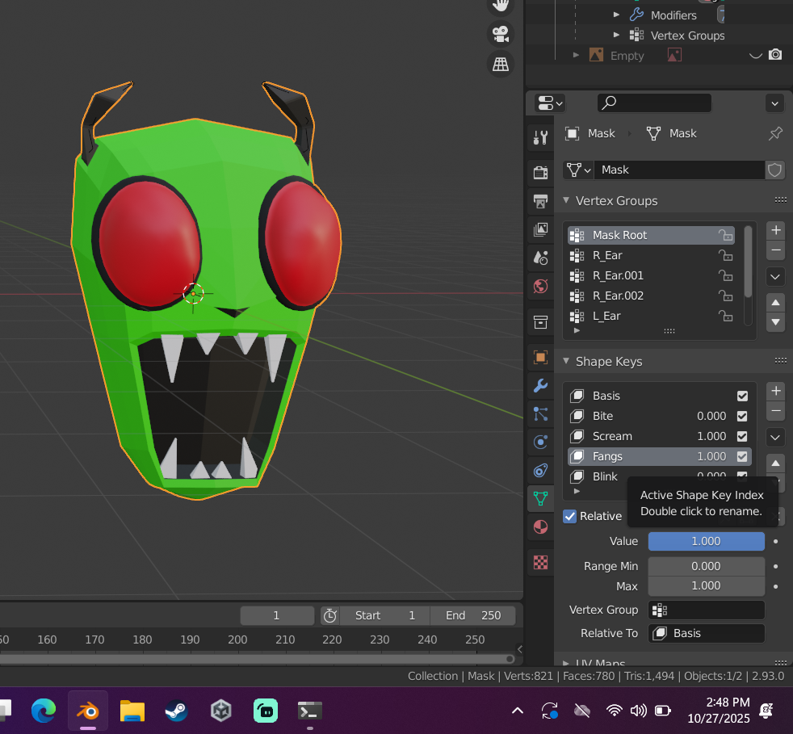Select the R_Ear.001 vertex group
Image resolution: width=793 pixels, height=734 pixels.
(618, 275)
